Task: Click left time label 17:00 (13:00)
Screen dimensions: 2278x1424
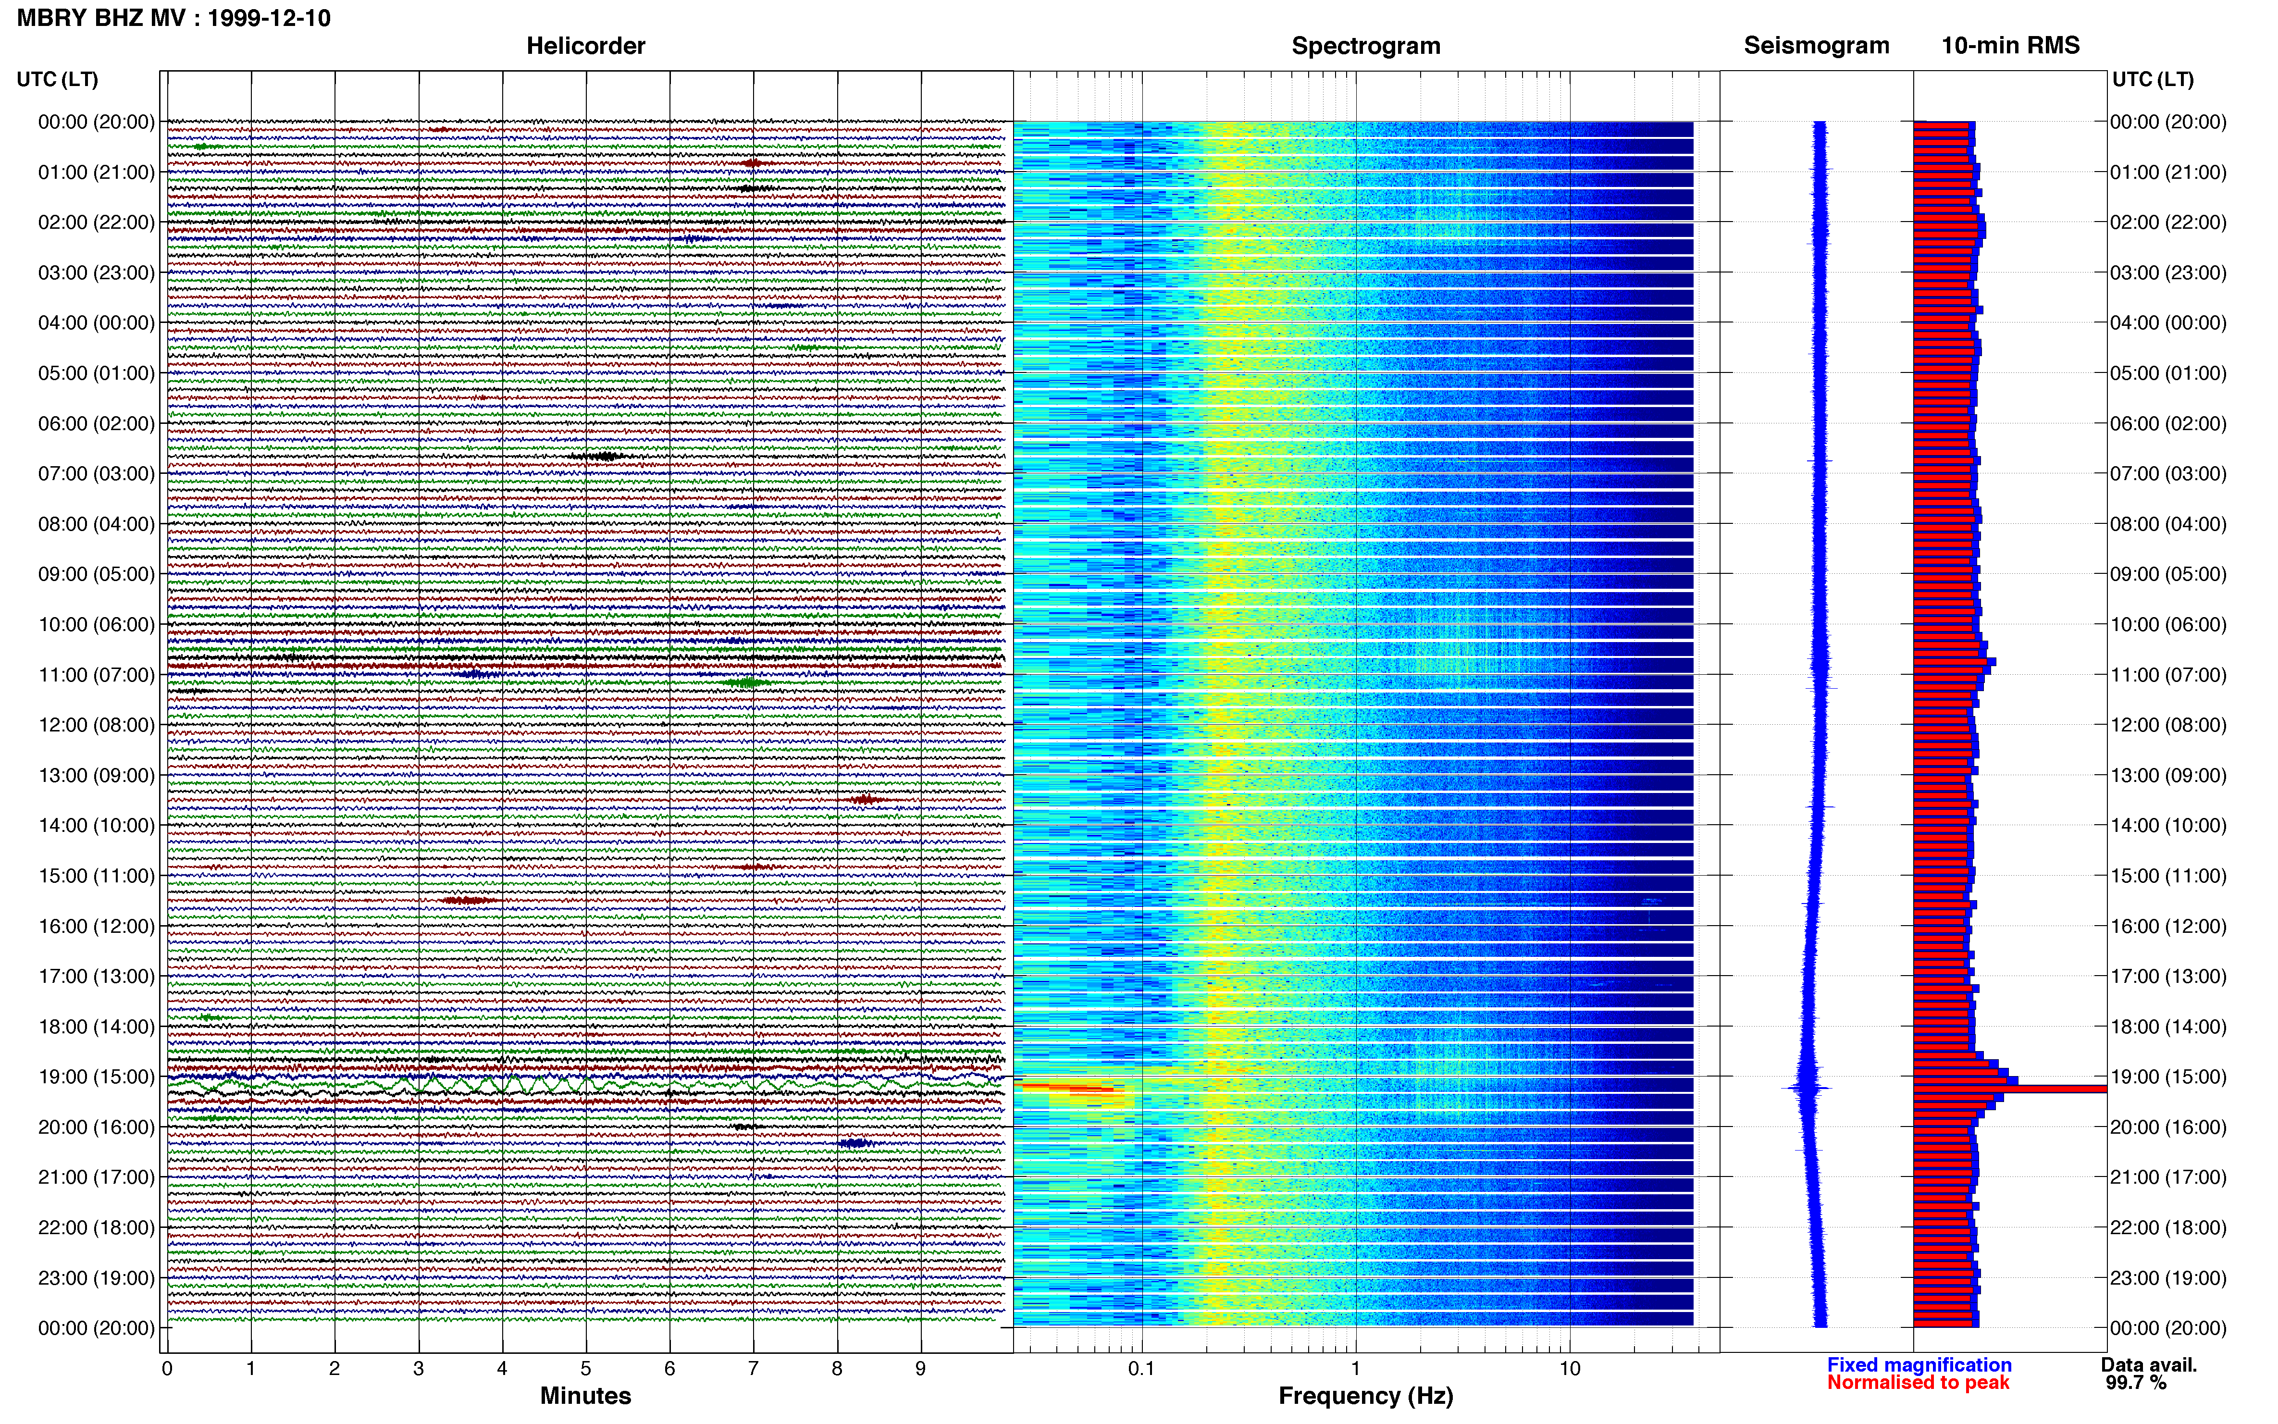Action: (x=96, y=977)
